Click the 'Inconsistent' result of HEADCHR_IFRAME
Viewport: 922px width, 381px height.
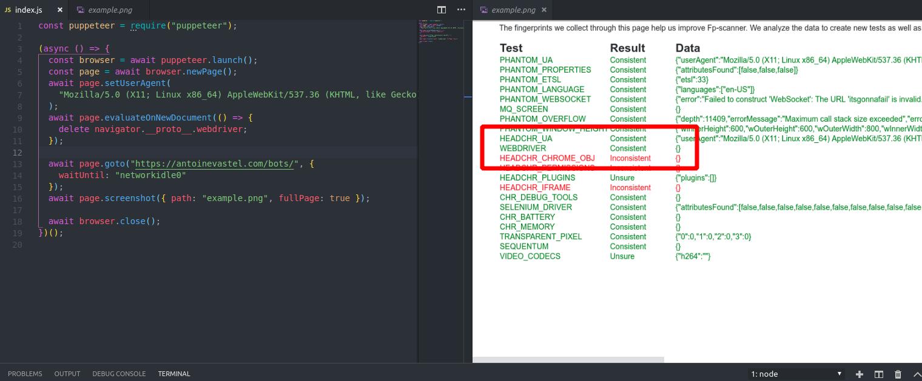[630, 188]
